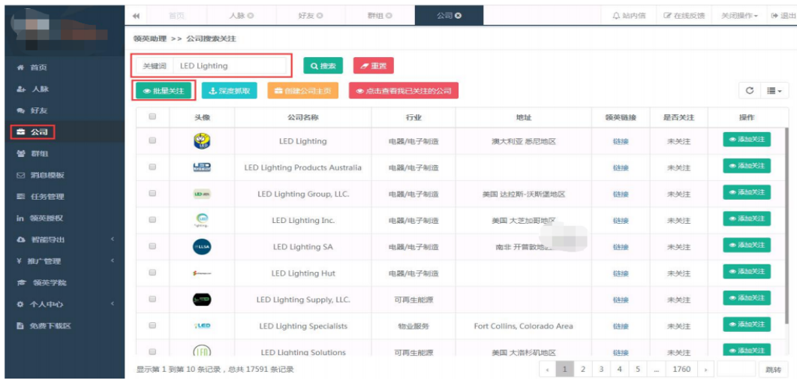Check LED Lighting Inc. checkbox

(152, 220)
